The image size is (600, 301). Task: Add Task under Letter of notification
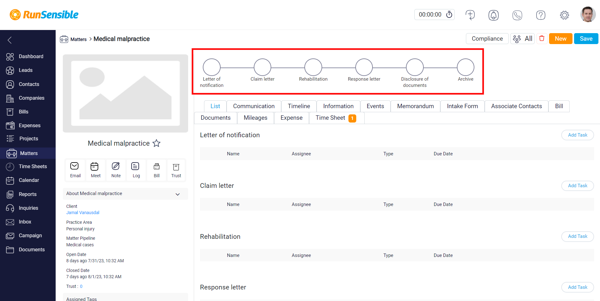[577, 135]
